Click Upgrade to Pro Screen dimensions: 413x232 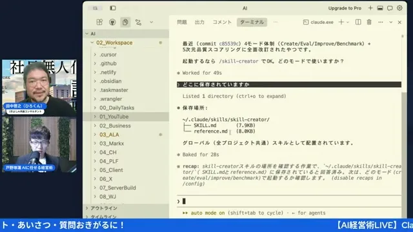click(x=345, y=8)
